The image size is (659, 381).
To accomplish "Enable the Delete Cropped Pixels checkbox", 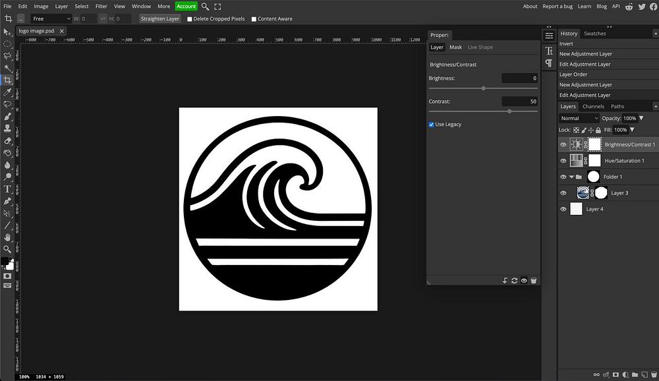I will pos(190,19).
